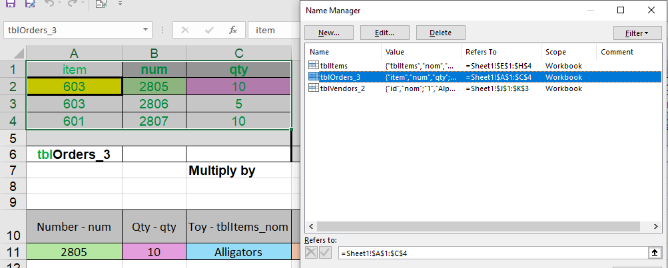The width and height of the screenshot is (668, 268).
Task: Click cell A6 labeled tblOrders_3
Action: pos(75,154)
